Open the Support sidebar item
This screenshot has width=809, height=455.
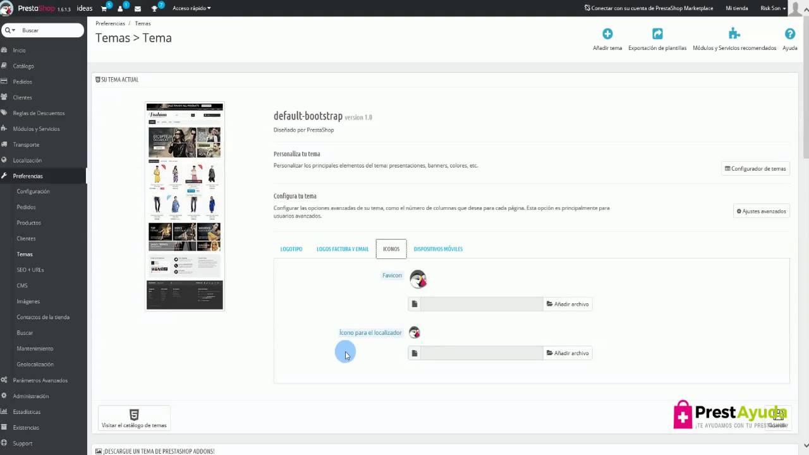[x=22, y=444]
